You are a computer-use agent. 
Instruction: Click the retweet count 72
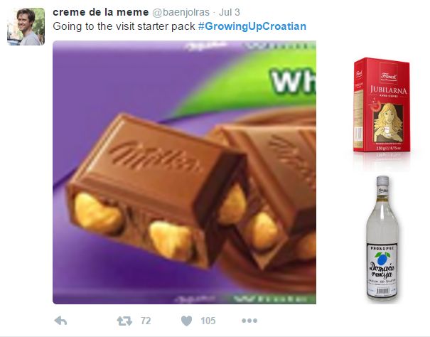(146, 321)
